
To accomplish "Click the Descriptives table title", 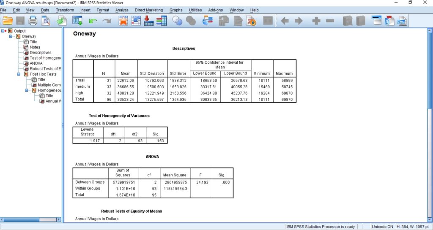I will (x=184, y=48).
